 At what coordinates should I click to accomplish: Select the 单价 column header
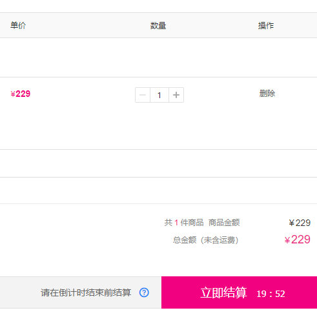pos(18,25)
